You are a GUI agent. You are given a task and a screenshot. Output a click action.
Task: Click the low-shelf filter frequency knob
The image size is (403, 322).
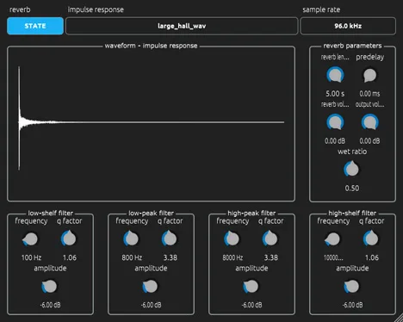[x=30, y=239]
